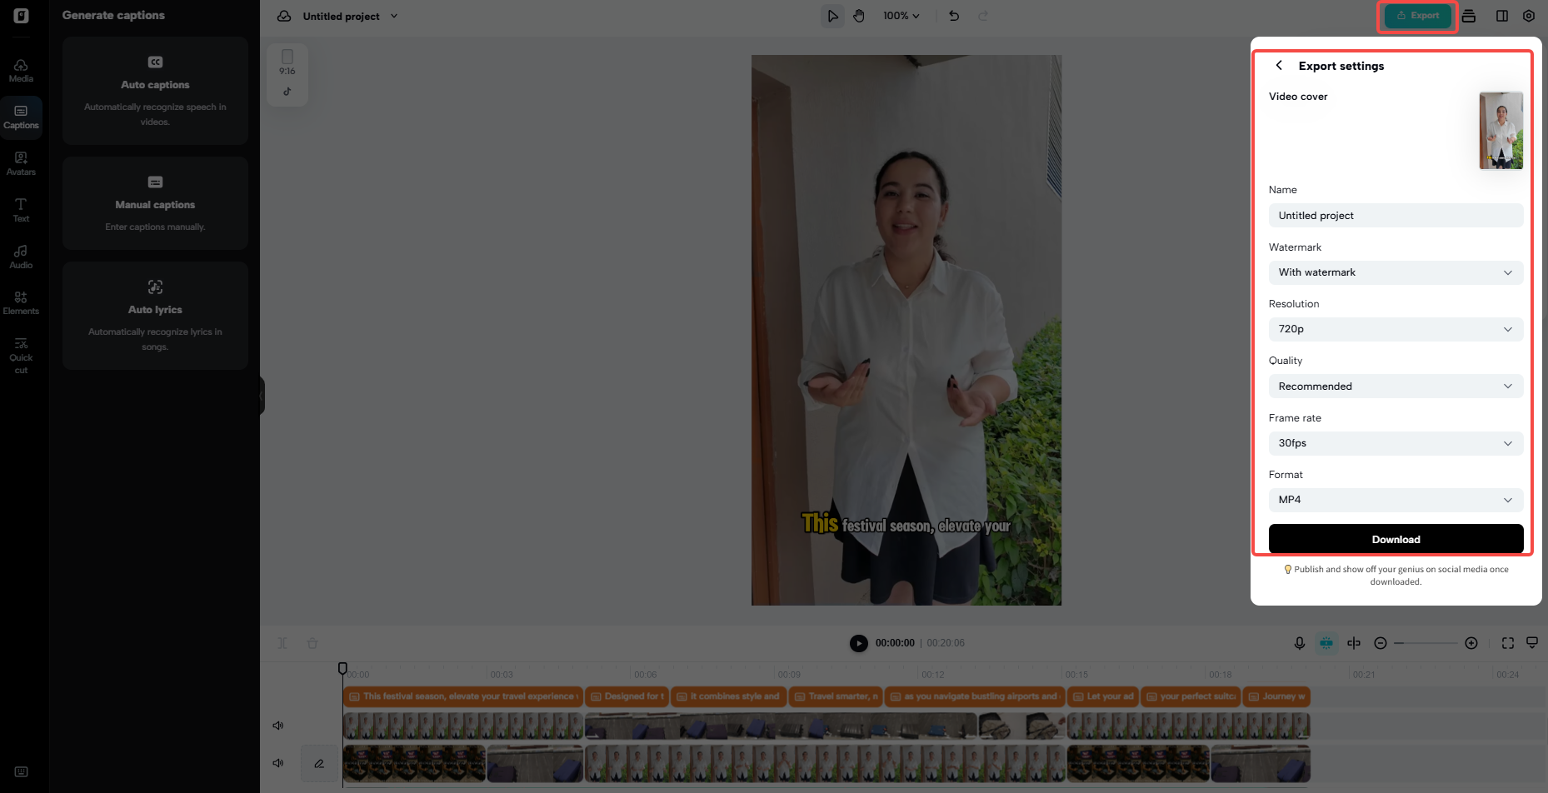
Task: Adjust the timeline zoom slider
Action: (x=1426, y=643)
